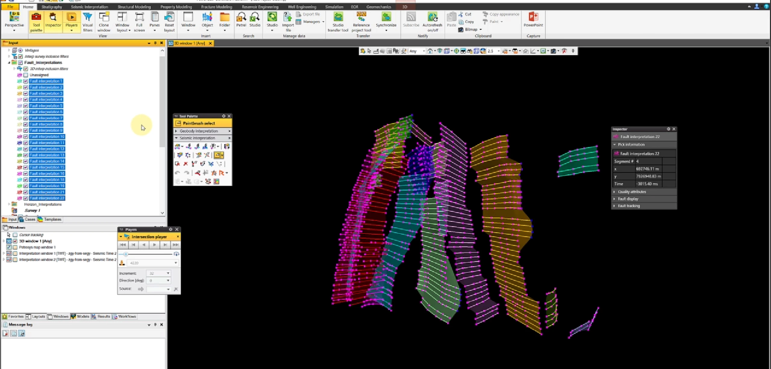Check Petrosys map window 1 checkbox
Image resolution: width=771 pixels, height=369 pixels.
pos(15,247)
